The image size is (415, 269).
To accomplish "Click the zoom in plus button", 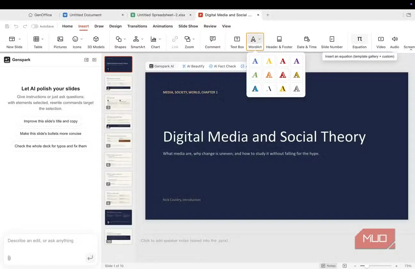I will coord(396,266).
